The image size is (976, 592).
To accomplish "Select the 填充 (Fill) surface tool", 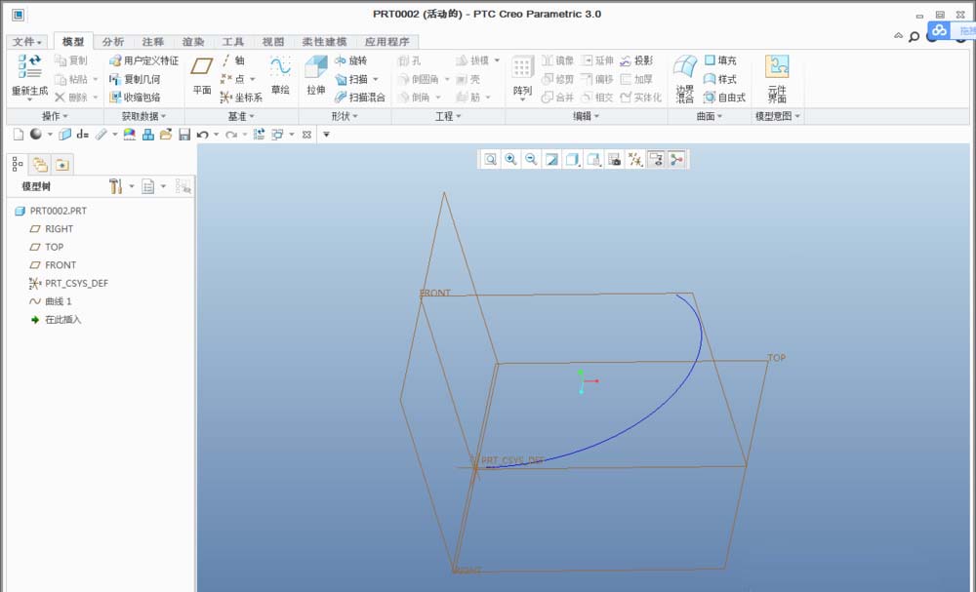I will (x=720, y=60).
